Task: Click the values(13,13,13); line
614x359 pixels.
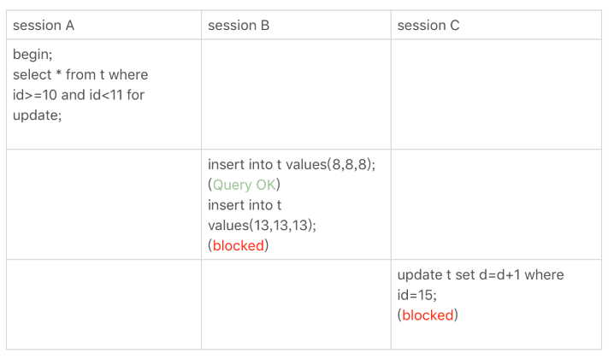Action: tap(262, 226)
